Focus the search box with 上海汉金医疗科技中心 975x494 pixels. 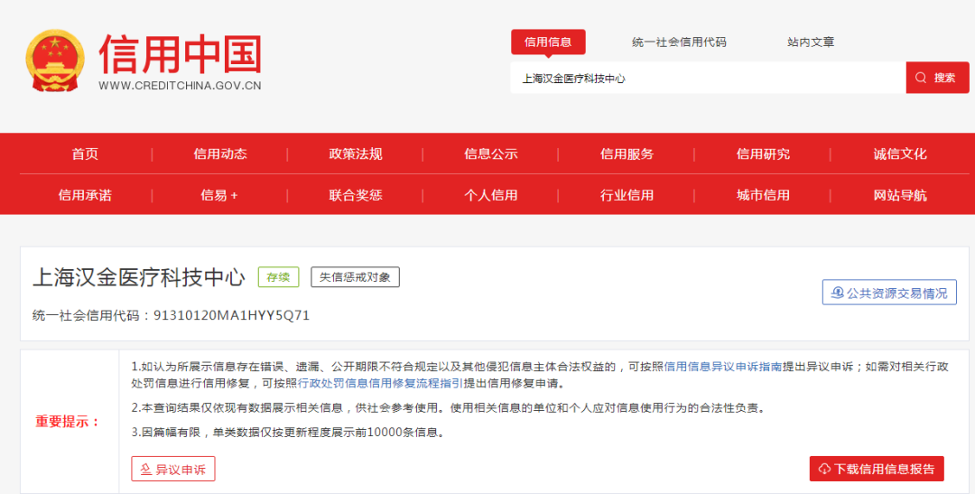[x=709, y=78]
